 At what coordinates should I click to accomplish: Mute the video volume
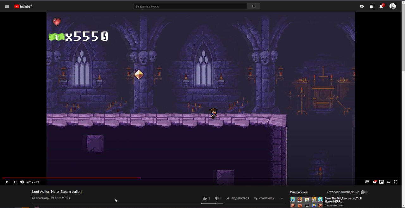[x=22, y=182]
